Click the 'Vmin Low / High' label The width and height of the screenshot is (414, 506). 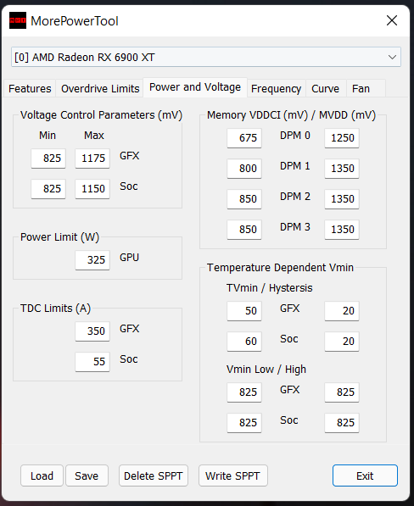pos(266,370)
